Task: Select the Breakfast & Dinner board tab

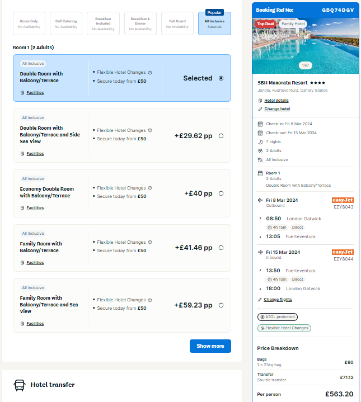Action: tap(140, 23)
